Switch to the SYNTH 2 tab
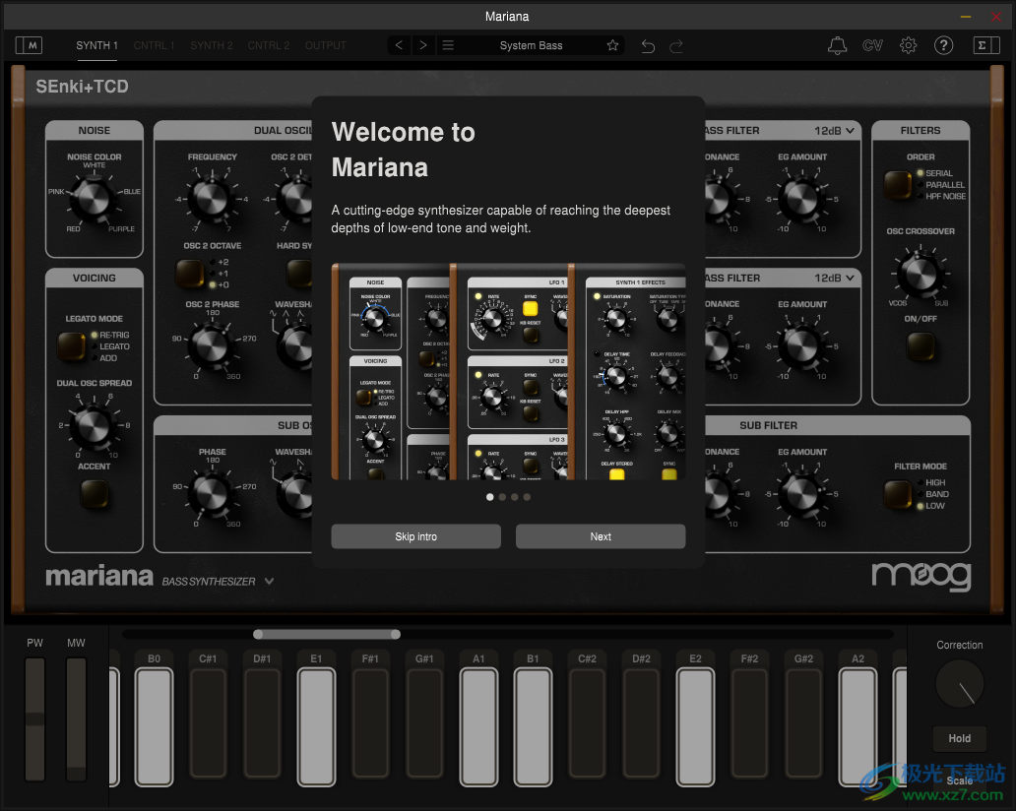The image size is (1016, 811). point(211,45)
